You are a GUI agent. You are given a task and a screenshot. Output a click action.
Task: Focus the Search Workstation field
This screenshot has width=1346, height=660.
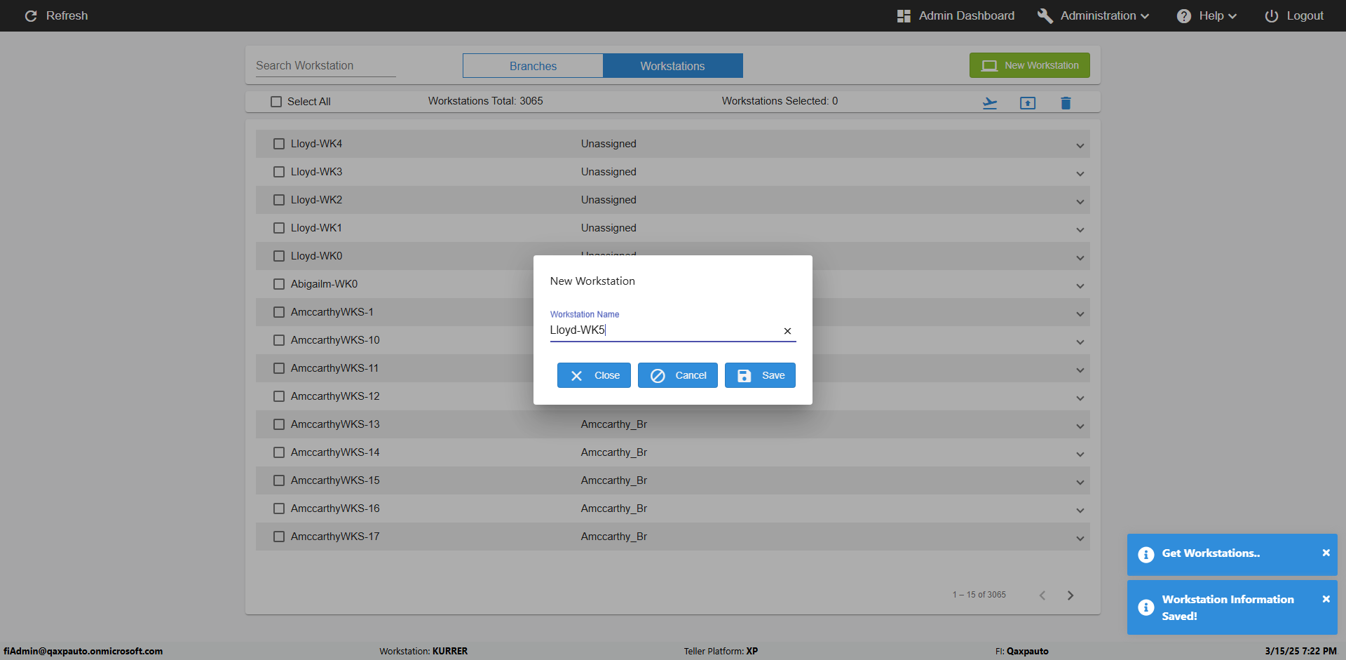coord(325,65)
